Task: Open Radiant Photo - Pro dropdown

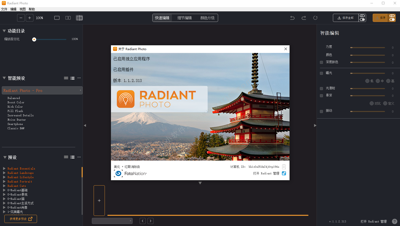Action: pos(42,90)
